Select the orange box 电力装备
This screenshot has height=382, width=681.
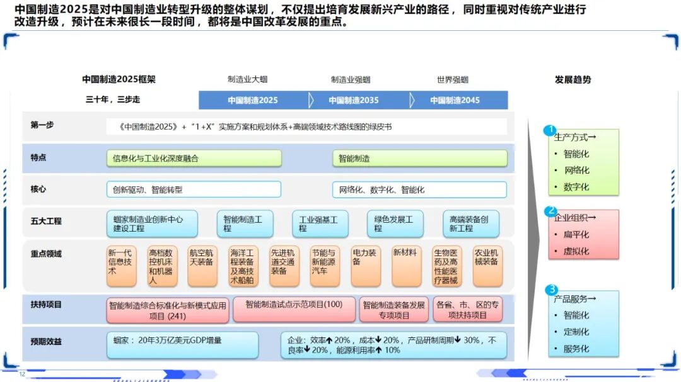[366, 266]
